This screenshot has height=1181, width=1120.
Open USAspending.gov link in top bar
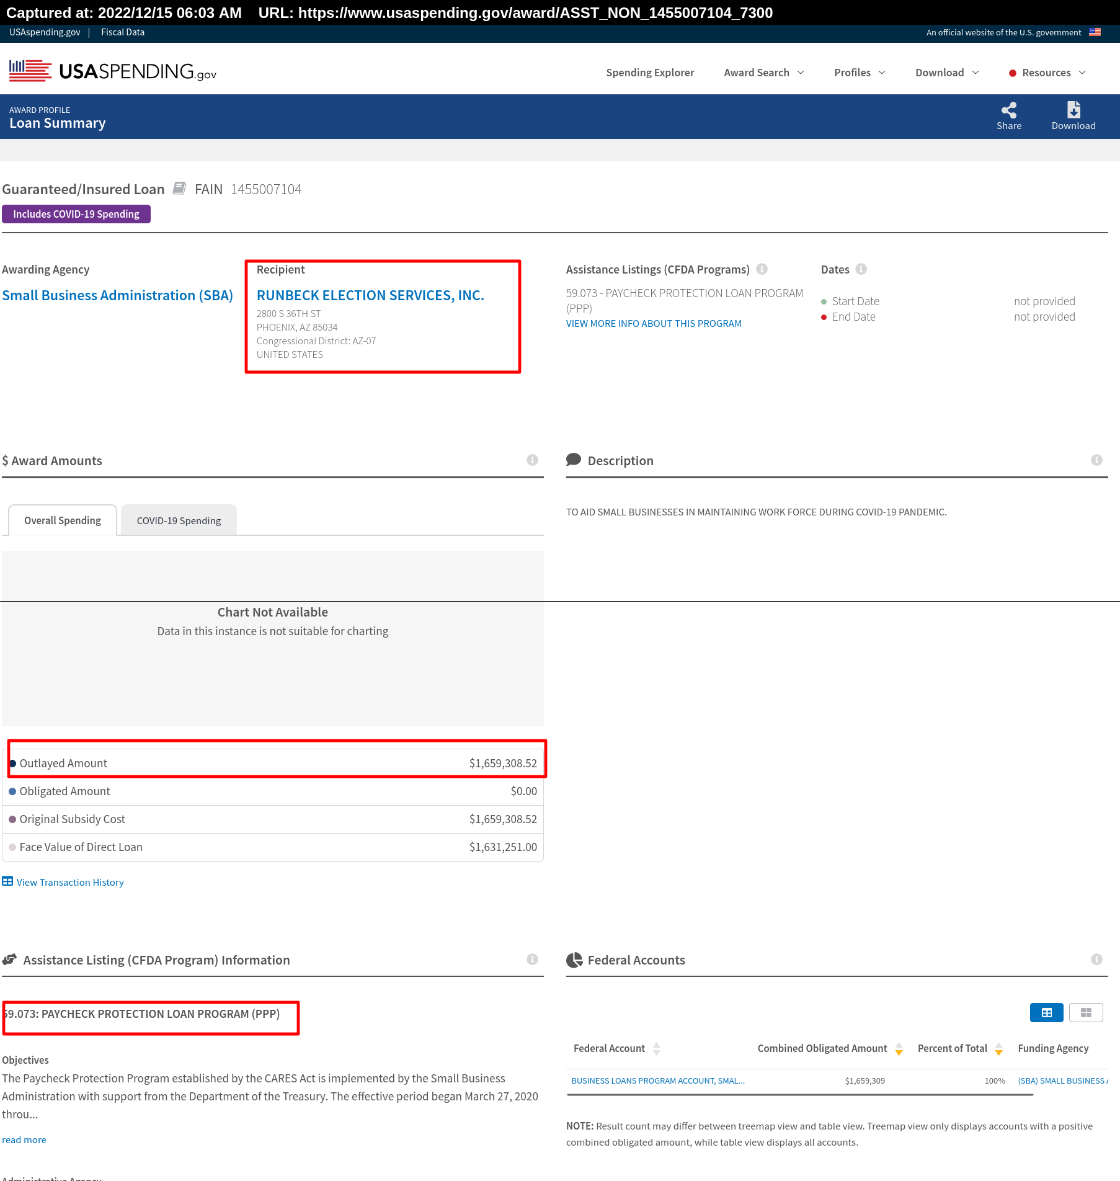point(45,32)
